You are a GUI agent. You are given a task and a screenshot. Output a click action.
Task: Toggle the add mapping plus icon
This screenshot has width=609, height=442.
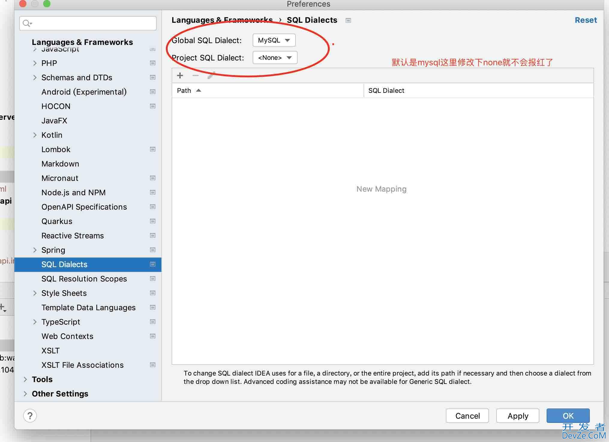pyautogui.click(x=180, y=75)
